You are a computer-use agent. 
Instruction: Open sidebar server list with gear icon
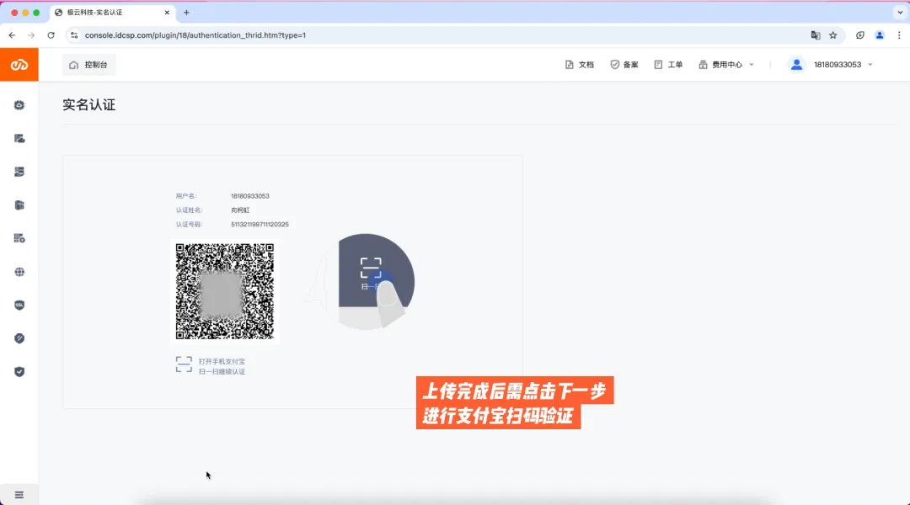pos(19,238)
